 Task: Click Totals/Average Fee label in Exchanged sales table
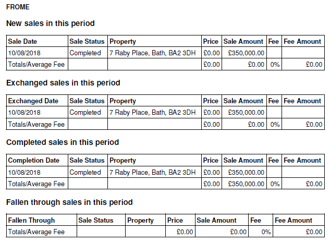[x=36, y=124]
